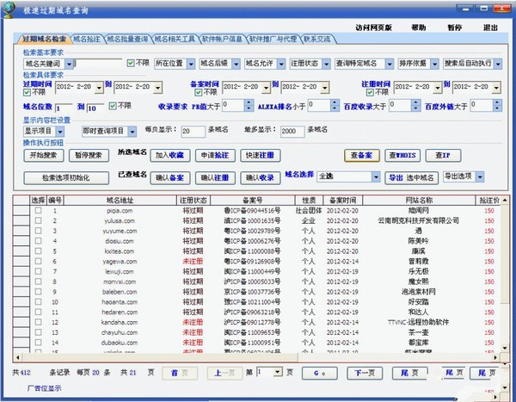The image size is (516, 402).
Task: Tick the checkbox for yagewa.com
Action: [x=38, y=261]
